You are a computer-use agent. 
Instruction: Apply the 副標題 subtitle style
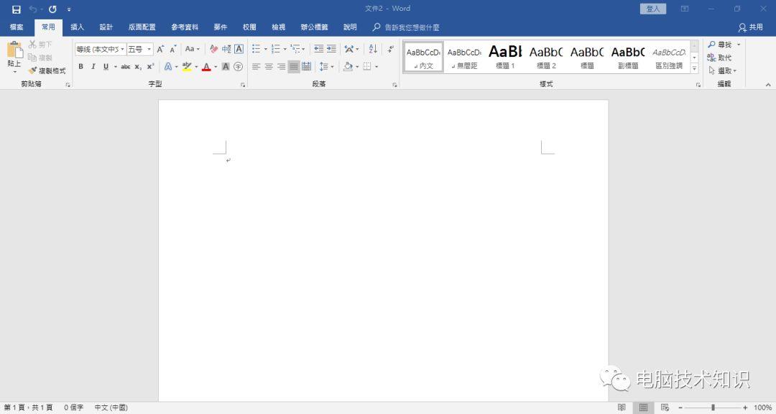(x=628, y=57)
